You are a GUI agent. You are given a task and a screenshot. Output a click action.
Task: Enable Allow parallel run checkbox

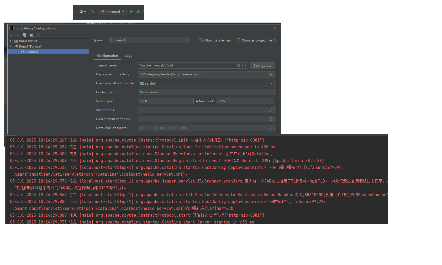pyautogui.click(x=201, y=40)
